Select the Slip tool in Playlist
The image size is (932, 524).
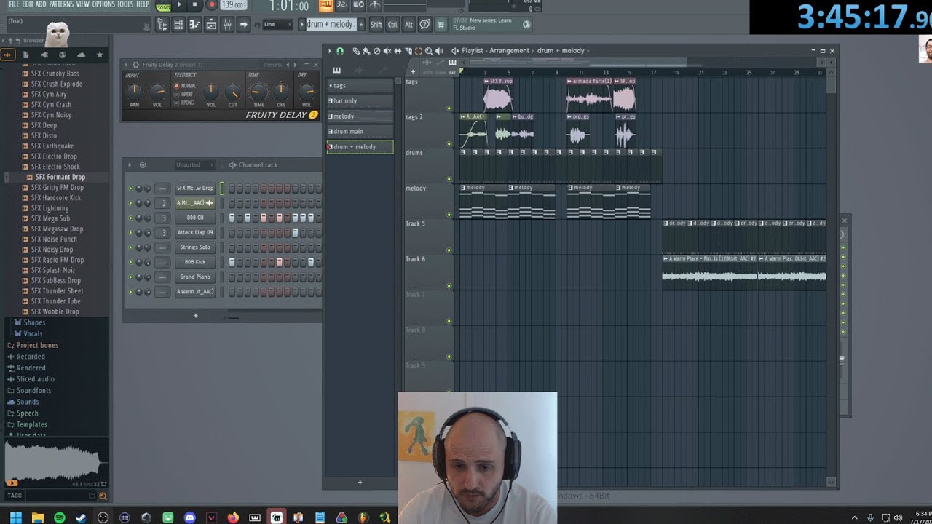398,51
